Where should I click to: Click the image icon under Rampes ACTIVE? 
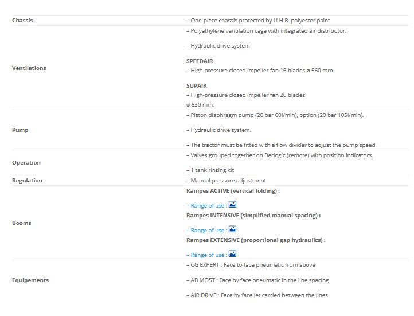click(x=232, y=204)
